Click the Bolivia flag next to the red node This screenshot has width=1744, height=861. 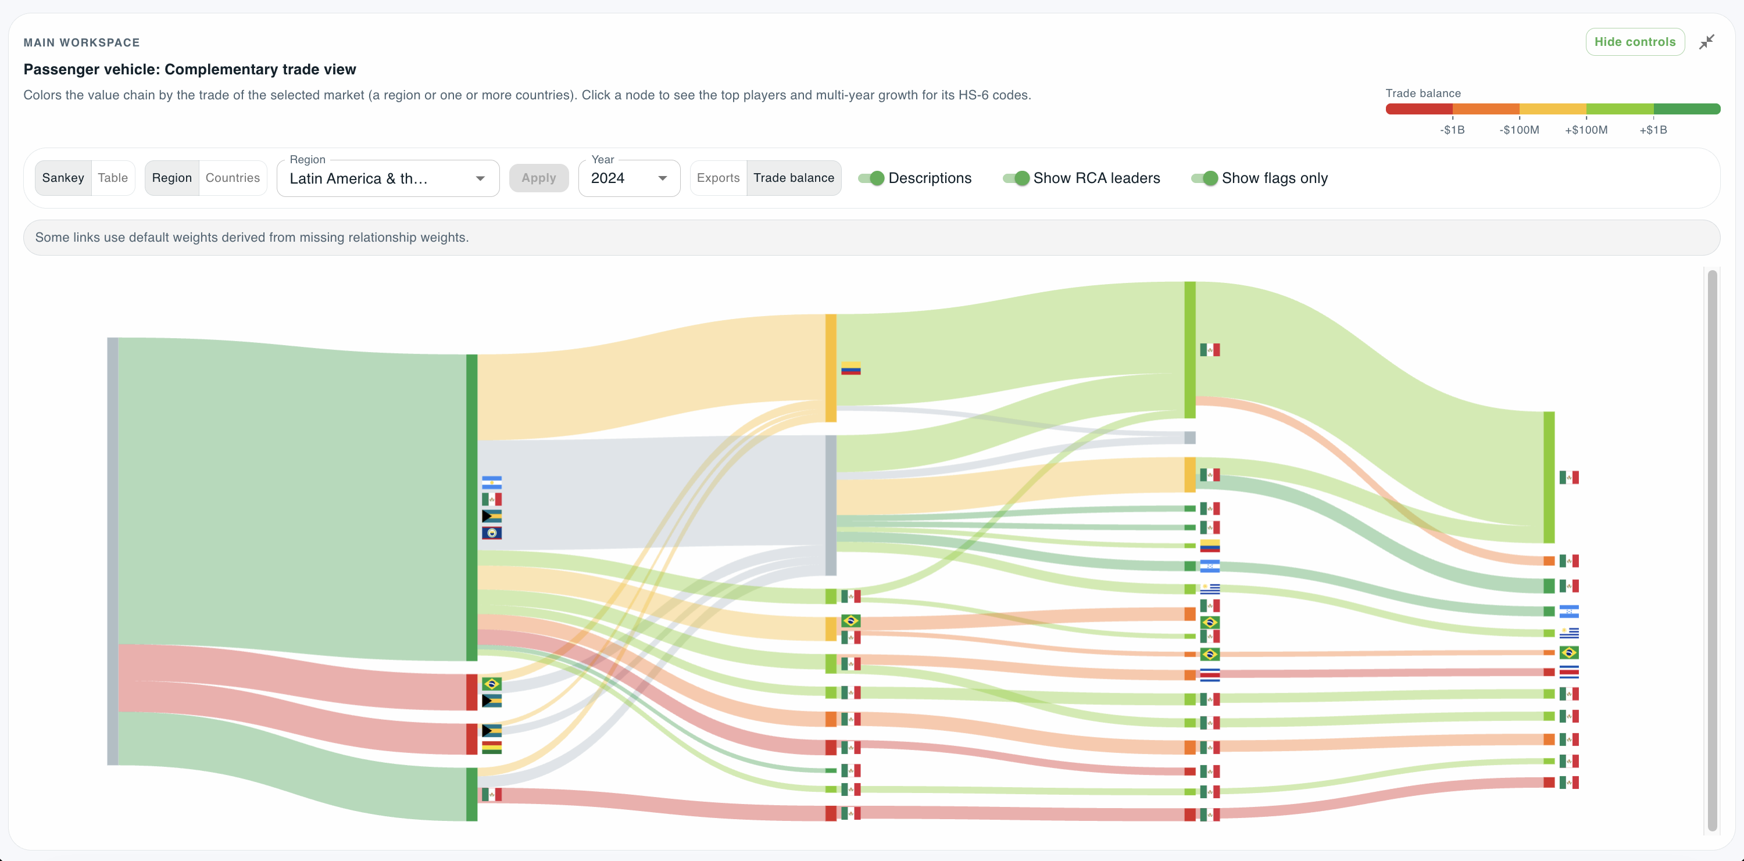coord(491,747)
